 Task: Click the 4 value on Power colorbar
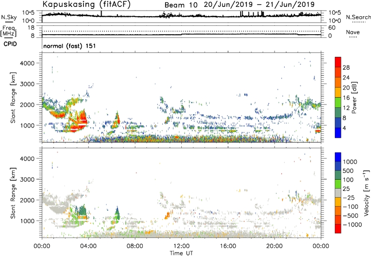tap(344, 128)
